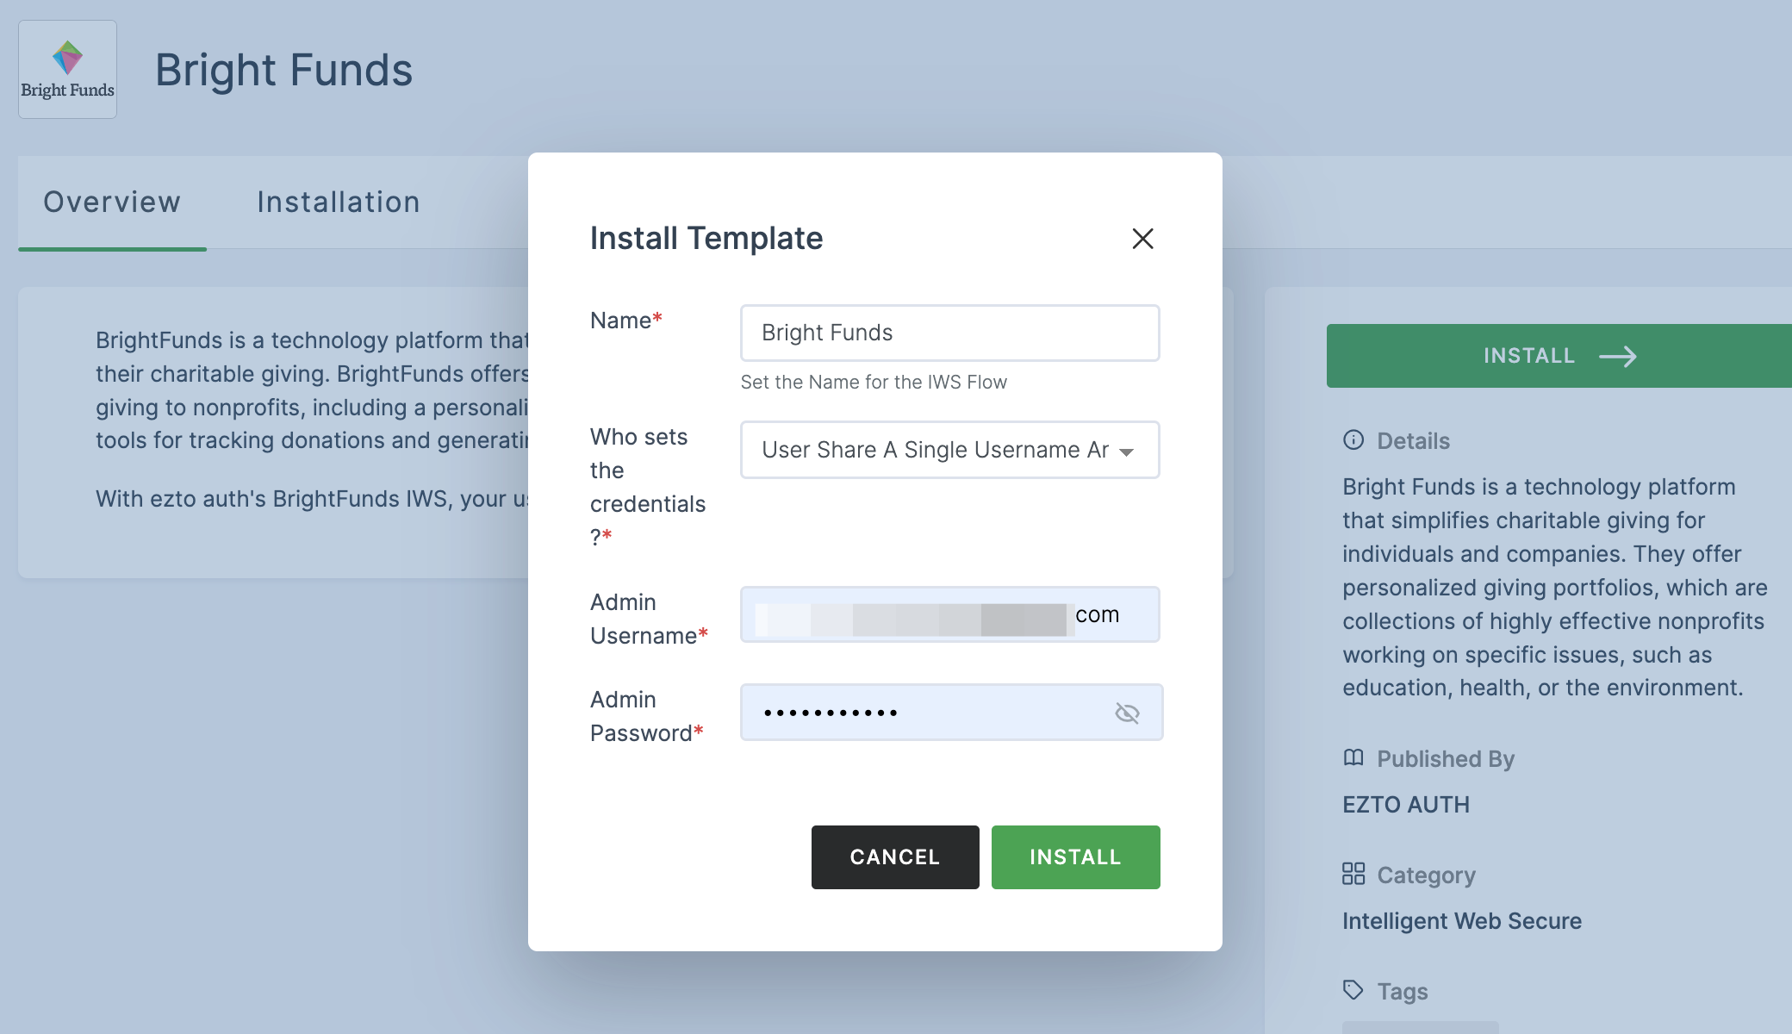Screen dimensions: 1792x1034
Task: Switch to the Installation tab
Action: point(339,199)
